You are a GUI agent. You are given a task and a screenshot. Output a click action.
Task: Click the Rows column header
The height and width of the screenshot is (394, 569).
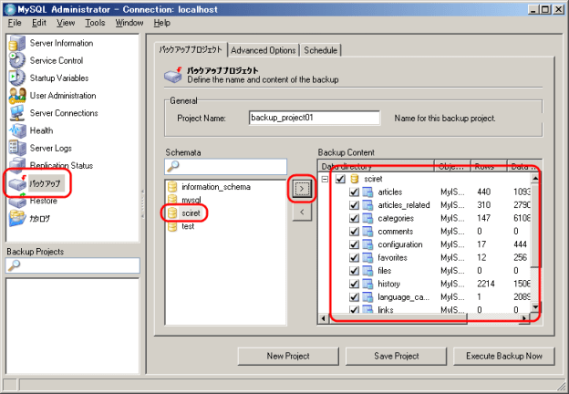pos(489,167)
